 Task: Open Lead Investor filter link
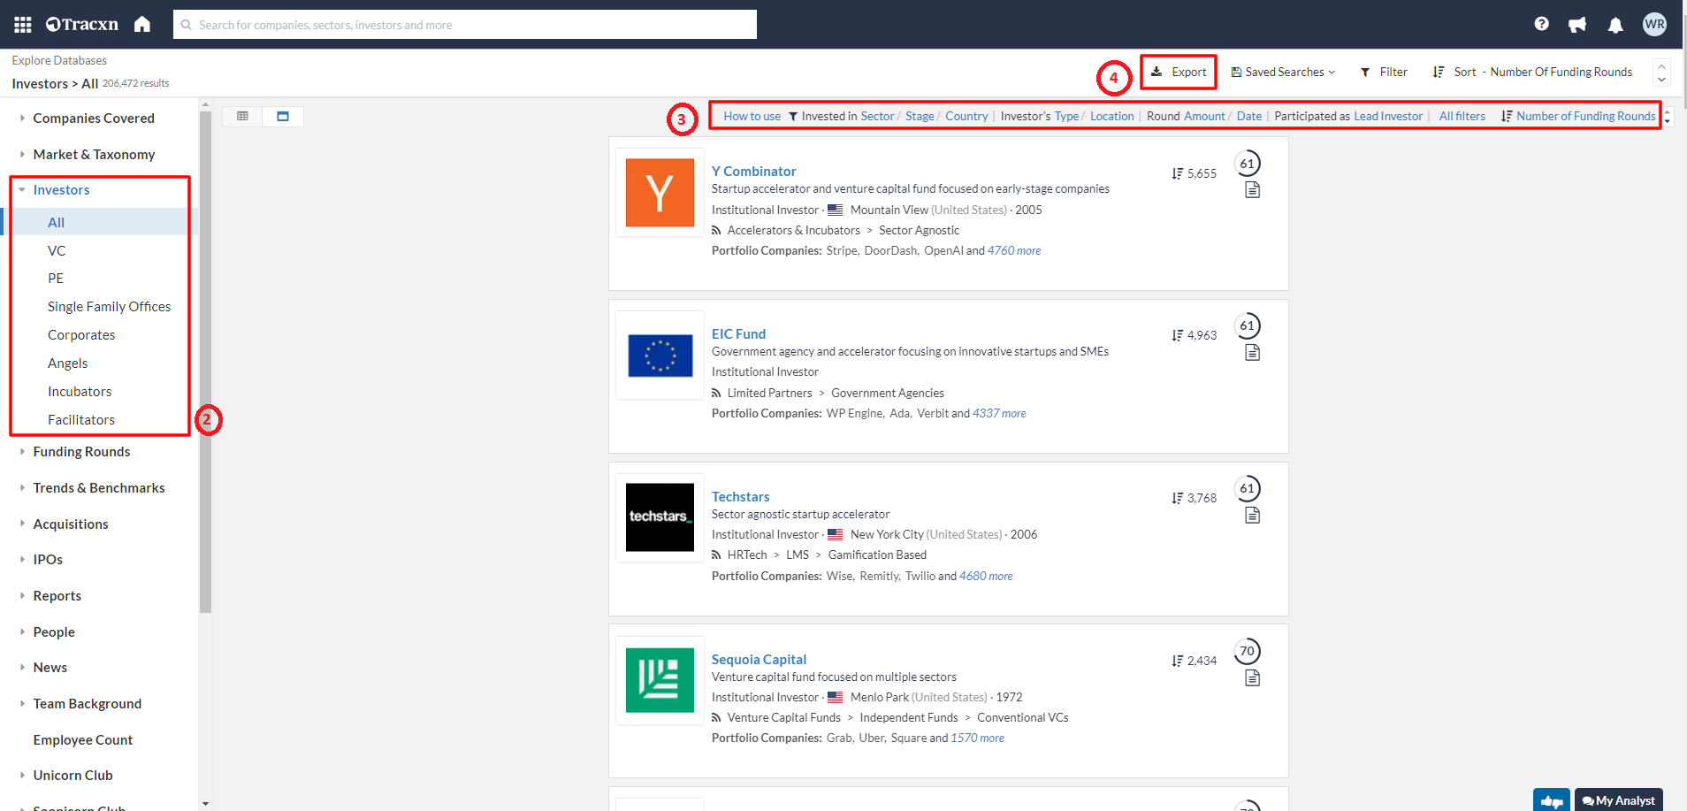pos(1388,116)
